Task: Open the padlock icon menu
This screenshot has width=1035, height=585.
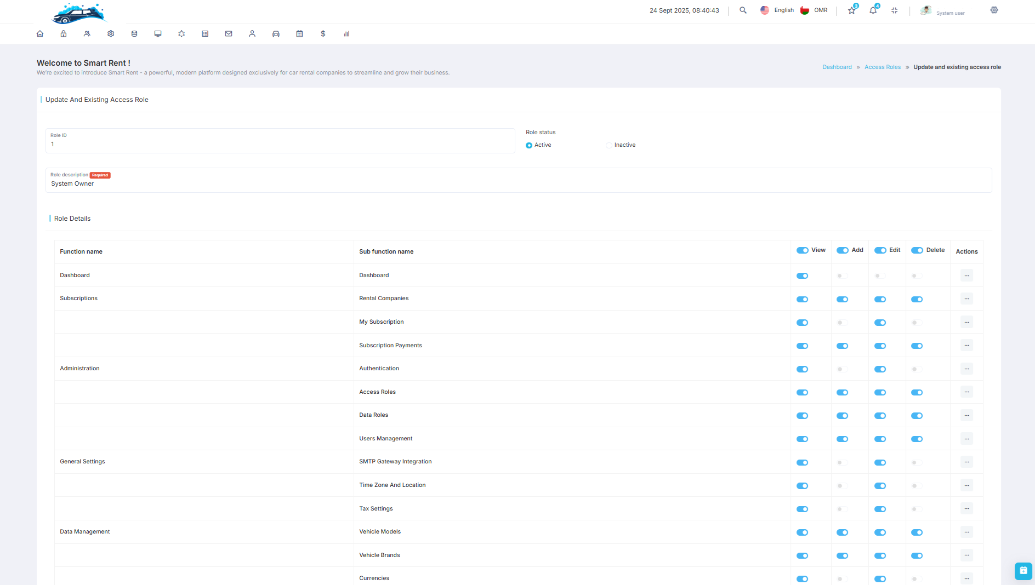Action: coord(64,34)
